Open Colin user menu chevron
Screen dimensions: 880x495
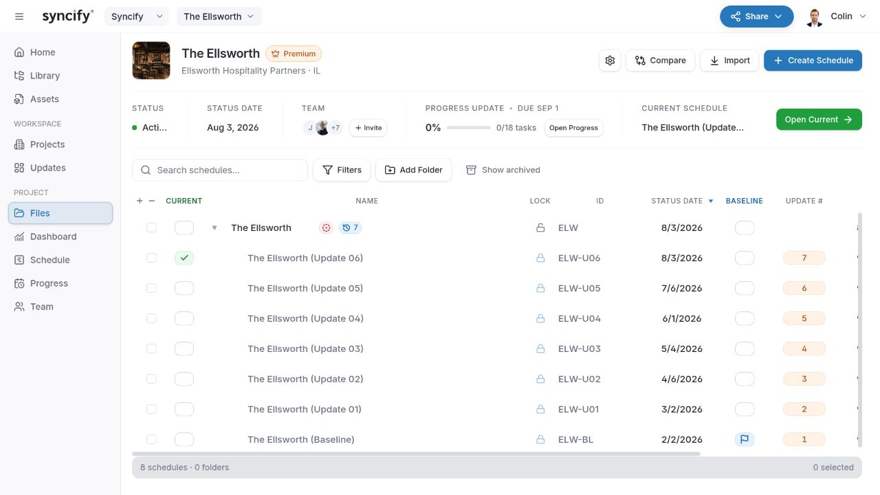pos(863,16)
